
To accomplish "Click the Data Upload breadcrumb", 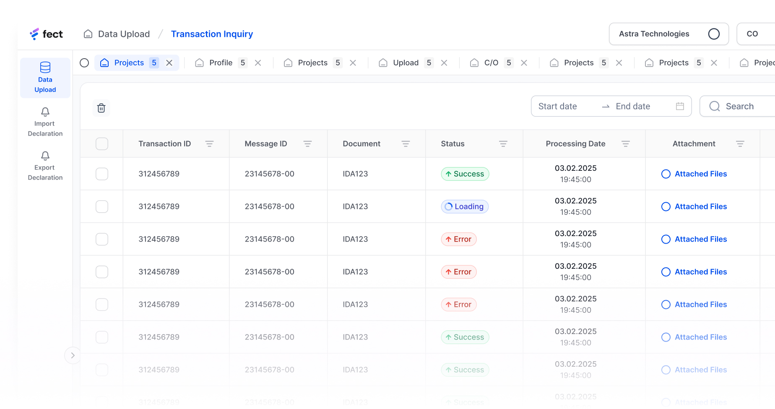I will (123, 34).
